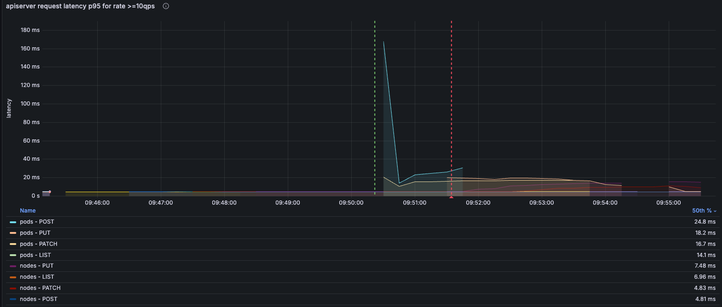The height and width of the screenshot is (307, 722).
Task: Isolate the nodes - PATCH series label
Action: 40,288
